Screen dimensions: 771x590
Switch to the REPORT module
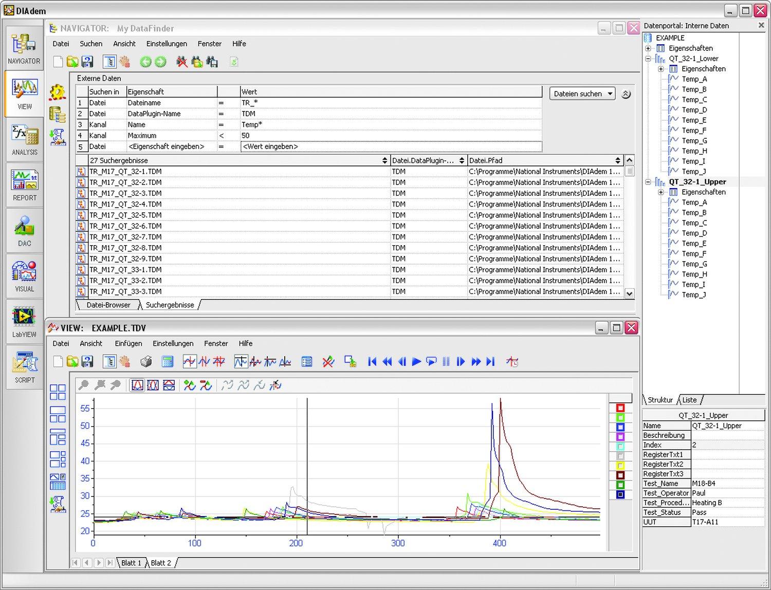(25, 185)
